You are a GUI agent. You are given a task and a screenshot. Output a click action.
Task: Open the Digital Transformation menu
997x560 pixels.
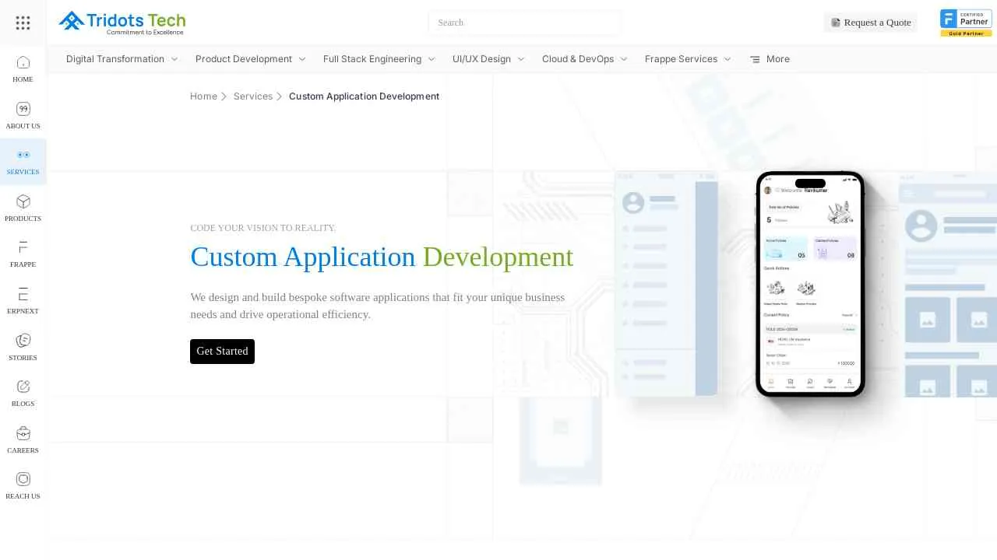115,59
